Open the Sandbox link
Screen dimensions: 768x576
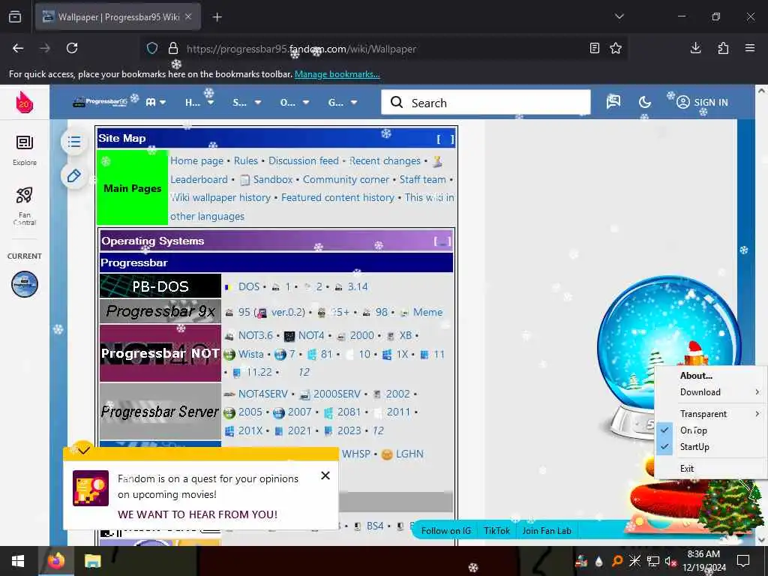(x=272, y=179)
